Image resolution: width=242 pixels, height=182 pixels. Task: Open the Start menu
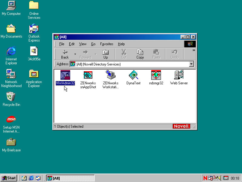[9, 178]
